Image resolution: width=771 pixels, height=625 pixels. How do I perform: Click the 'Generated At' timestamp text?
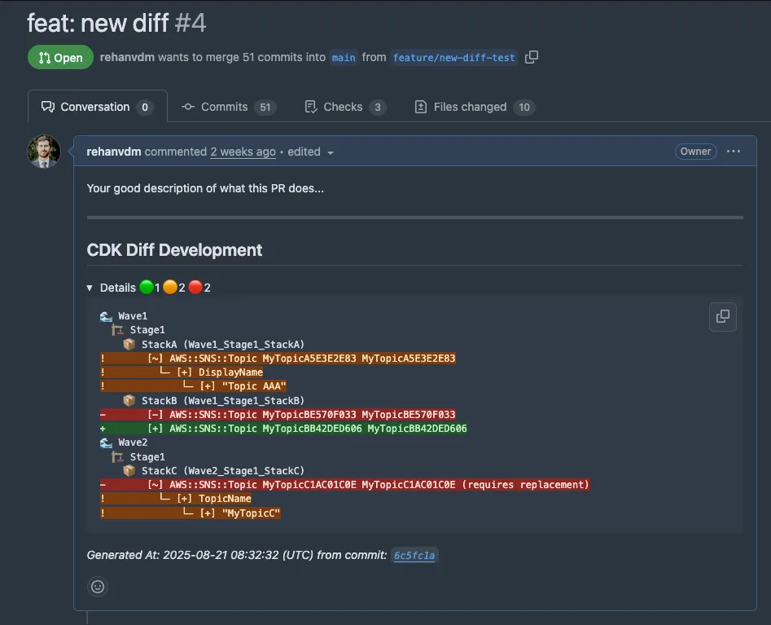tap(237, 555)
